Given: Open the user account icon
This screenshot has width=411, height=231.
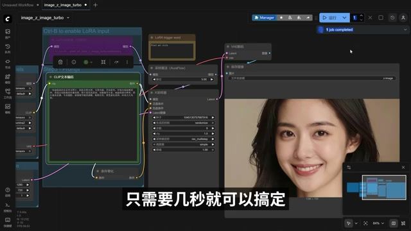Looking at the screenshot, I should click(403, 17).
